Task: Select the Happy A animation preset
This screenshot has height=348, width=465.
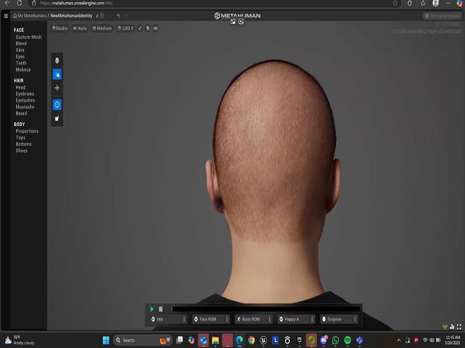Action: (x=293, y=319)
